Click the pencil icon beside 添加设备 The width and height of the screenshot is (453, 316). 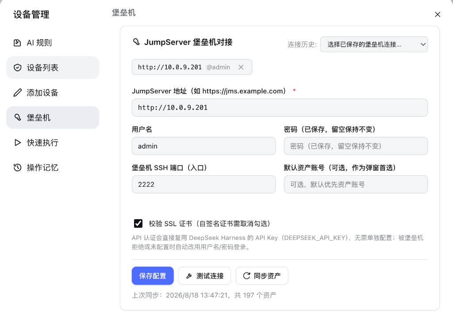tap(17, 92)
